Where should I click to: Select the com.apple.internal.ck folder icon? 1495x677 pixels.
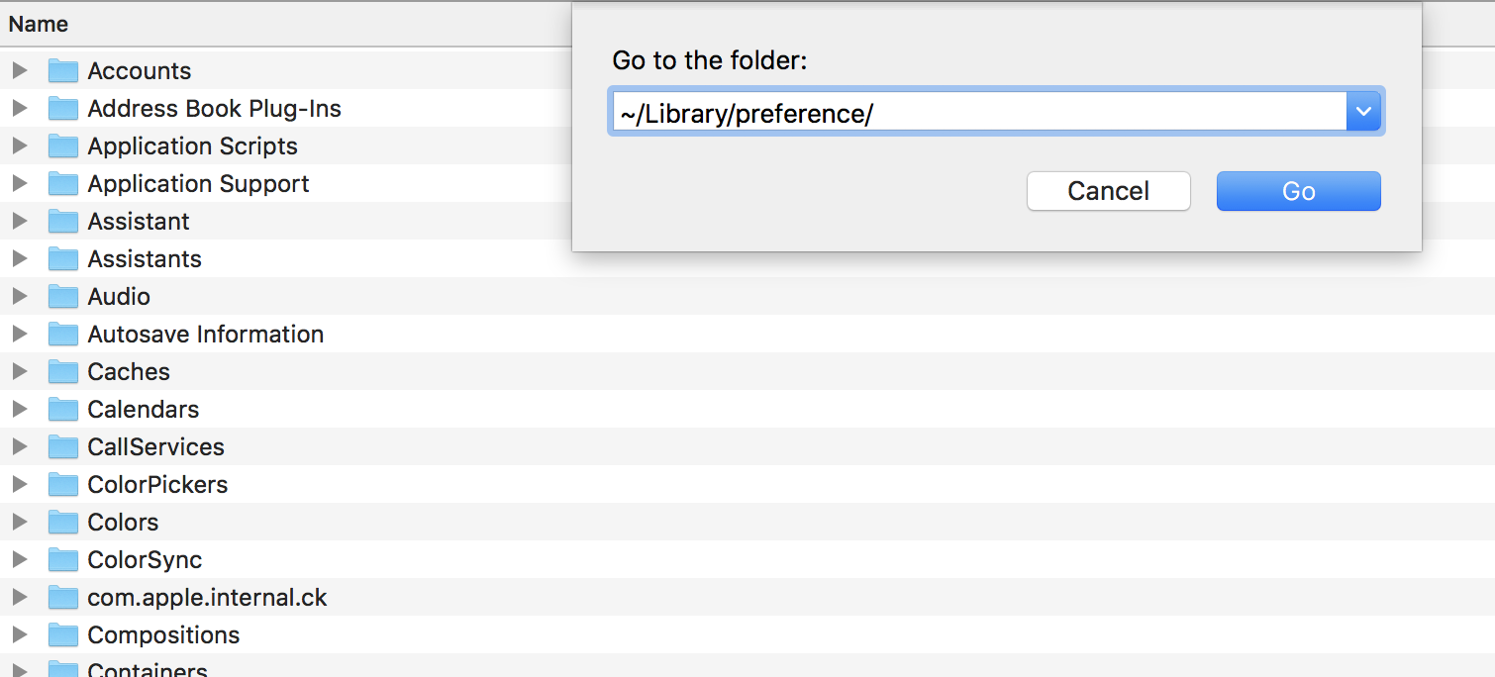tap(63, 598)
